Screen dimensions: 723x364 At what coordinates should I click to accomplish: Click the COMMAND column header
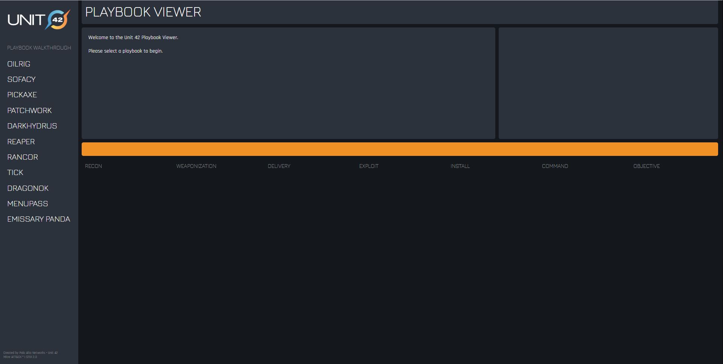pyautogui.click(x=555, y=166)
